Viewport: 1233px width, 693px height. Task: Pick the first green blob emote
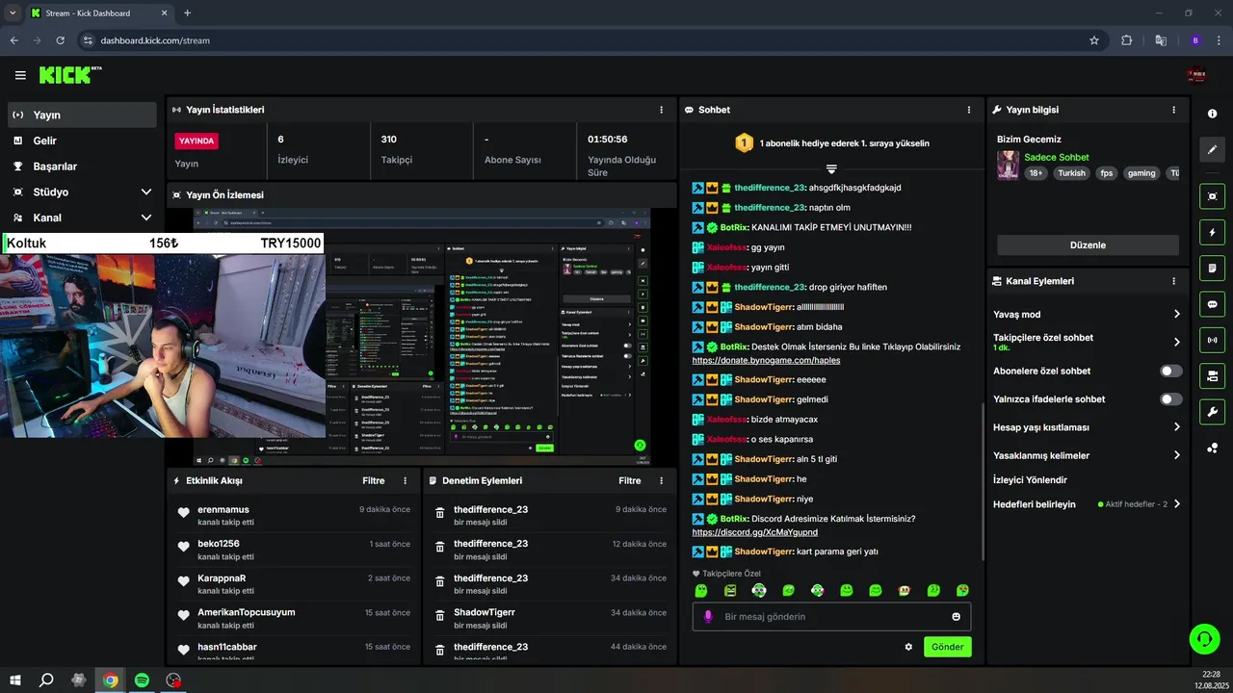coord(701,591)
